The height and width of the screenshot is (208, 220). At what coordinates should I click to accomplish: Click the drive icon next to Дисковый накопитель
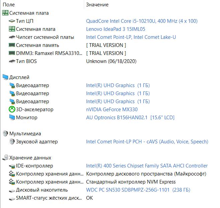click(12, 191)
